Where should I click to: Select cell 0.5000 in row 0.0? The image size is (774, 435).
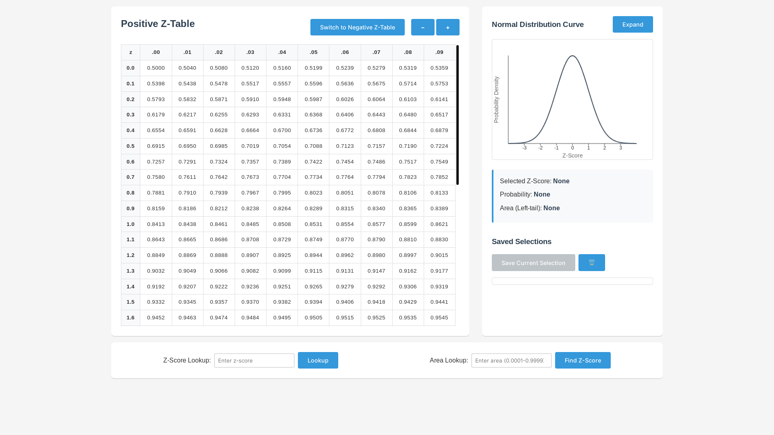pos(156,68)
